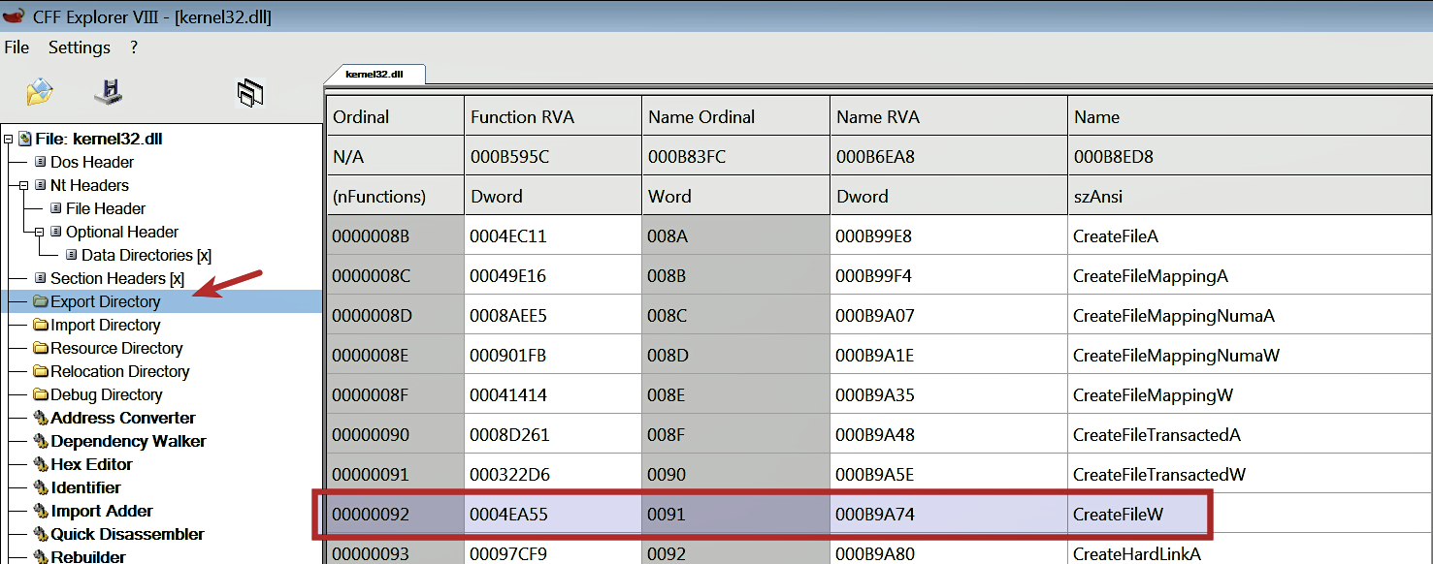Open the Import Adder tool

pos(102,511)
